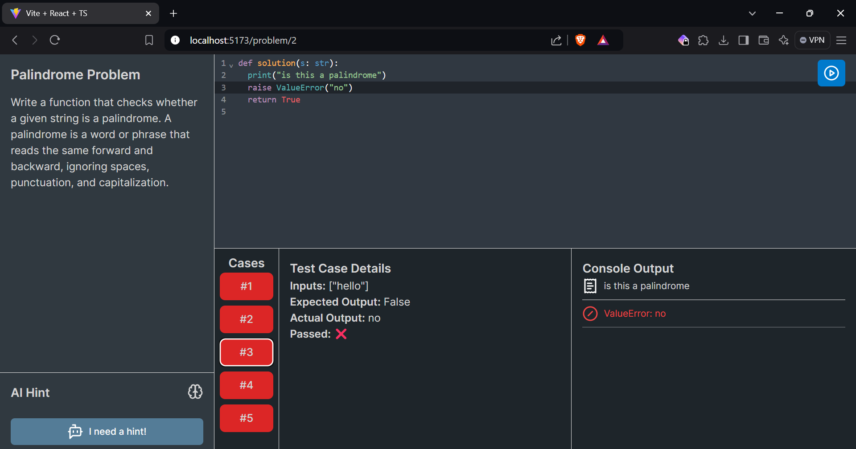Open the browser hamburger menu

(x=841, y=41)
